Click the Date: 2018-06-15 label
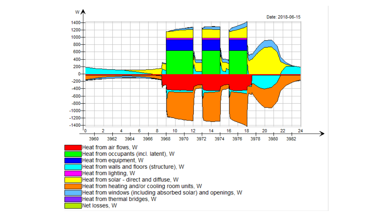 coord(284,17)
